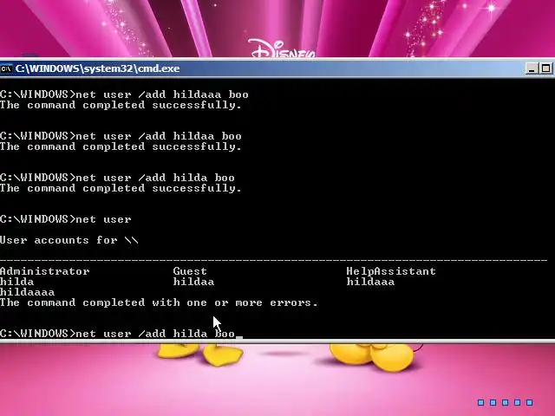Click the title text C:\WINDOWS\system32\cmd.exe

(x=98, y=68)
